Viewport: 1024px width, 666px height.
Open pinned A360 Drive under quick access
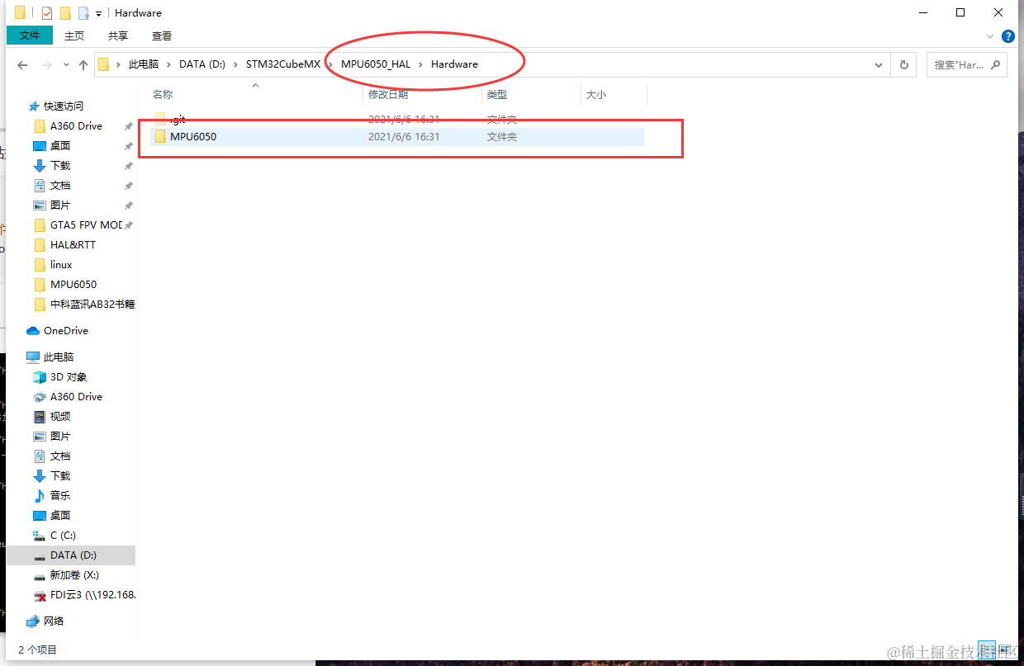point(76,126)
